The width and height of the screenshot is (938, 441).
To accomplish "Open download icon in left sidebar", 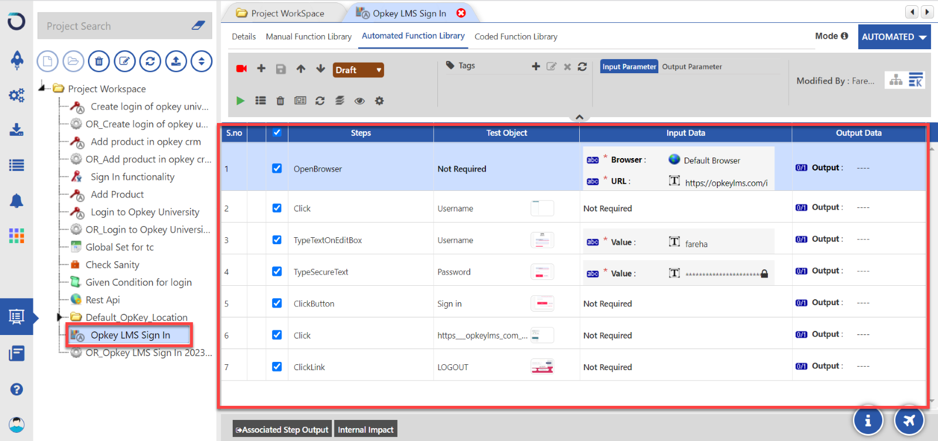I will [16, 129].
